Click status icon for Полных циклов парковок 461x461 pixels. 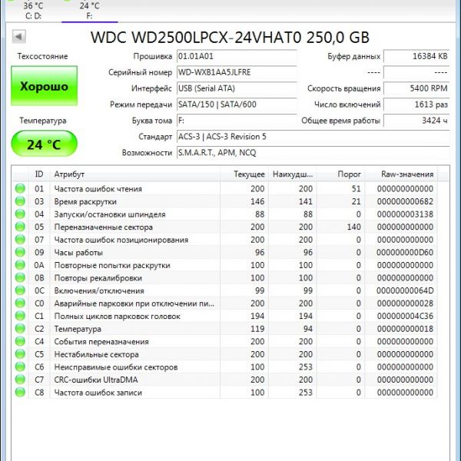point(20,316)
